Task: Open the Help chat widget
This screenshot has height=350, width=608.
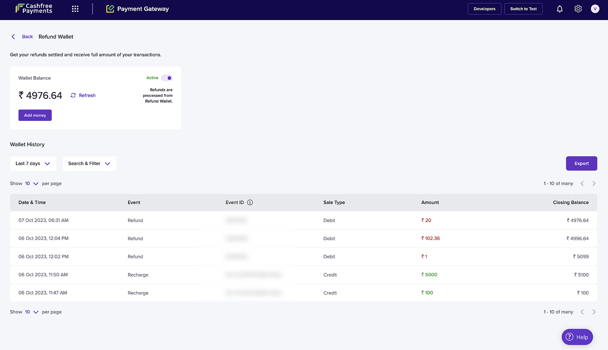Action: pos(577,337)
